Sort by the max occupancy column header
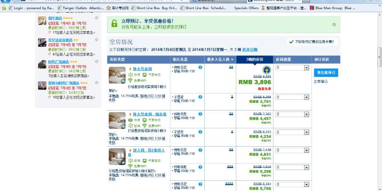Screen dimensions: 382x191 tap(220, 60)
